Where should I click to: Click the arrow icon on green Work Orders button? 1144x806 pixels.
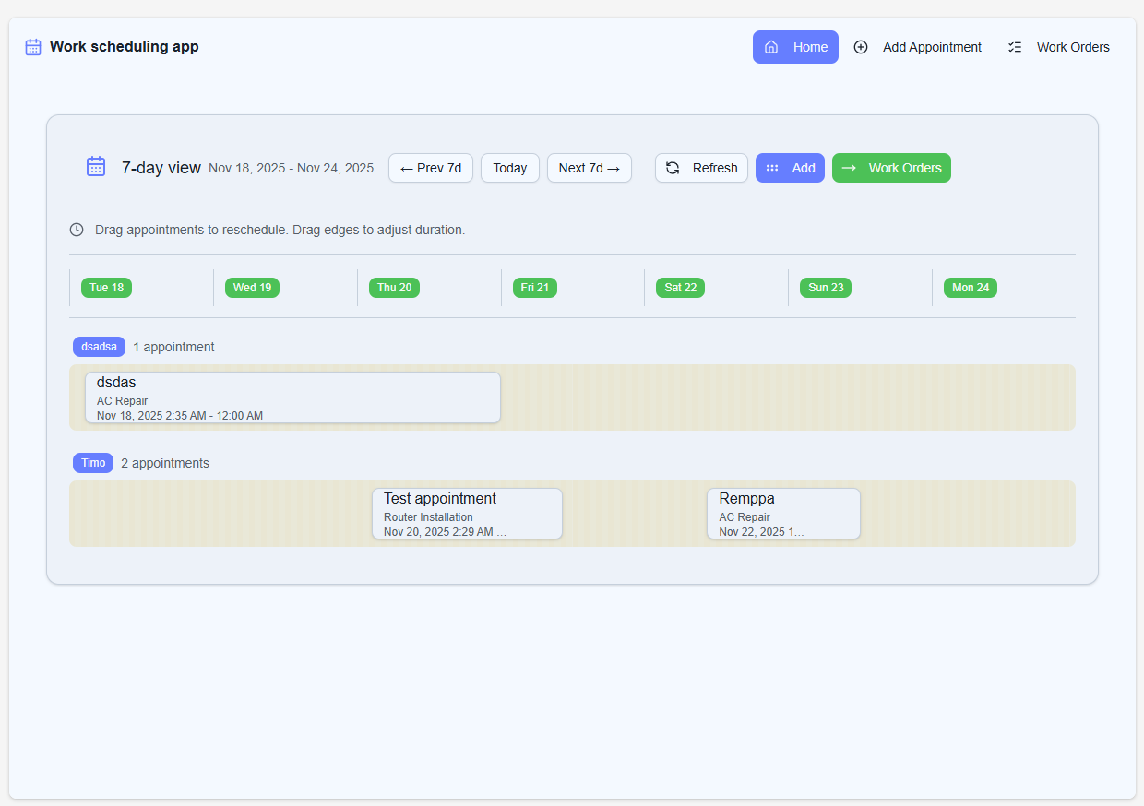point(849,168)
